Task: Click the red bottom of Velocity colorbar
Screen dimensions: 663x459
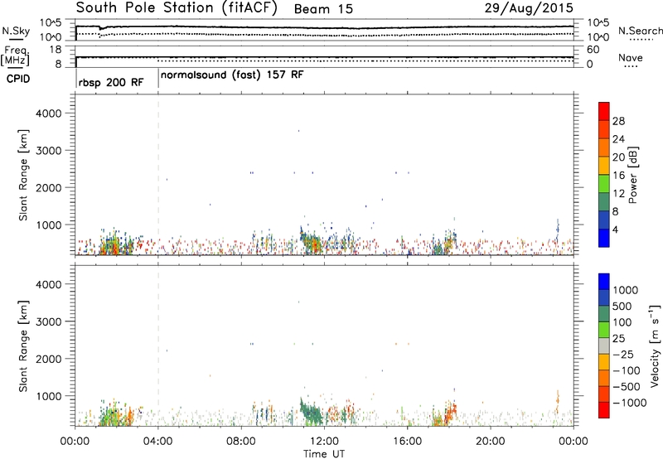Action: [x=604, y=410]
